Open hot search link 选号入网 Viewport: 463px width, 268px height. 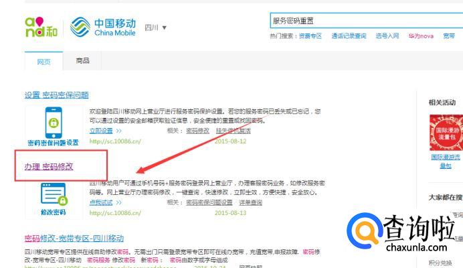click(x=387, y=36)
